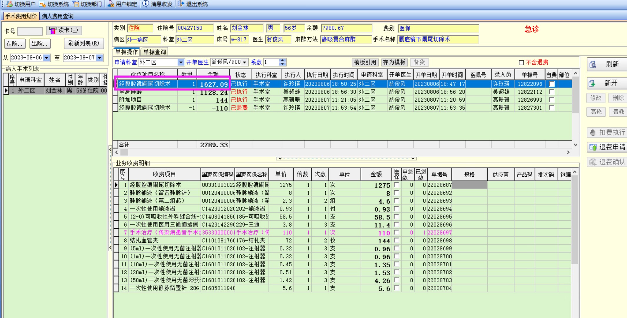Click the 切换部门 switch department icon
The height and width of the screenshot is (318, 627).
click(76, 4)
